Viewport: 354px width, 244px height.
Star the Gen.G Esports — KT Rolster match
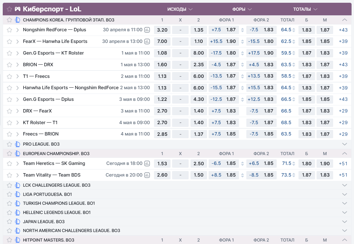tap(10, 53)
